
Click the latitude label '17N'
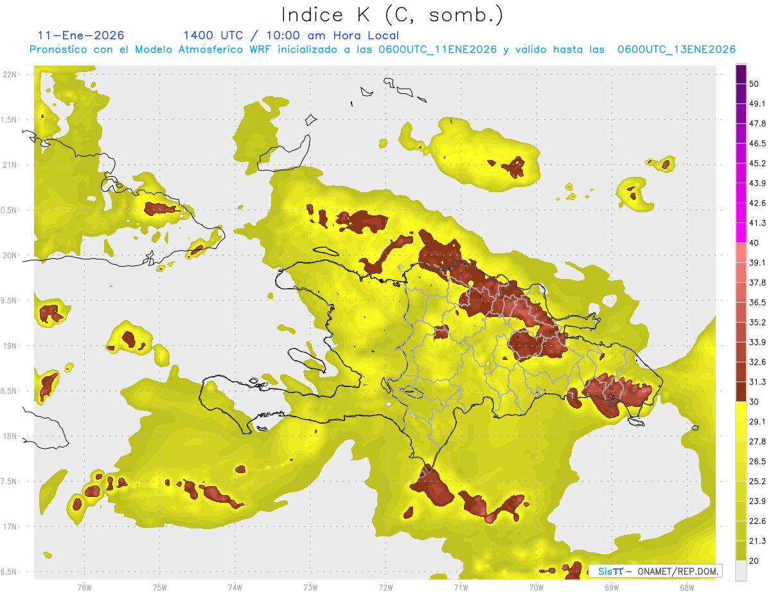tap(10, 527)
